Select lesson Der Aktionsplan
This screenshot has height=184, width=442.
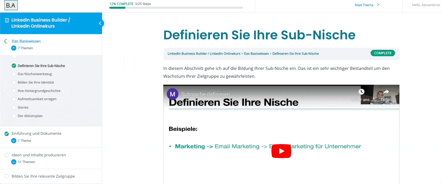30,116
